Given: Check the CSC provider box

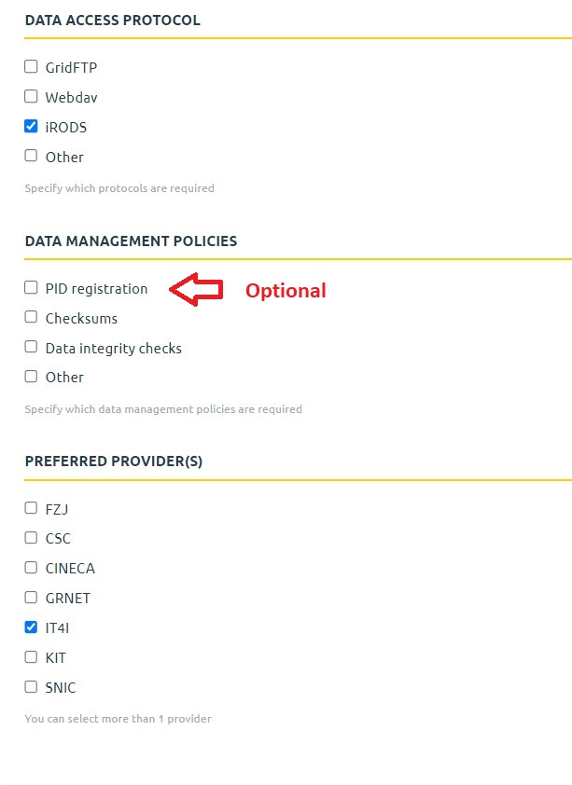Looking at the screenshot, I should tap(31, 538).
